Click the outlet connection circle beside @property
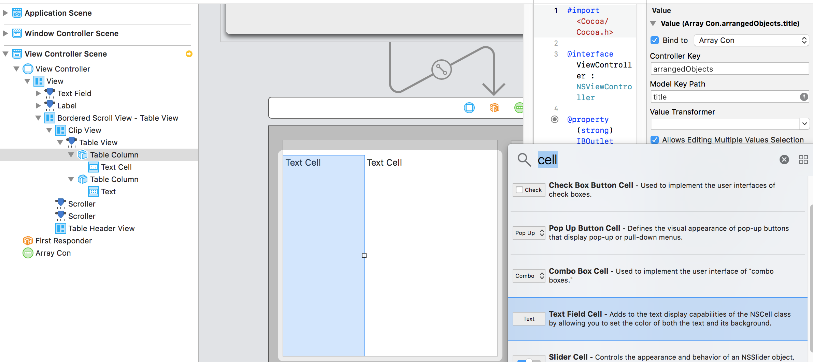 pyautogui.click(x=555, y=119)
